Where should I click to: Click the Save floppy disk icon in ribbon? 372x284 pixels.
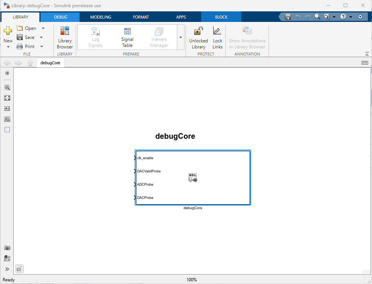20,37
